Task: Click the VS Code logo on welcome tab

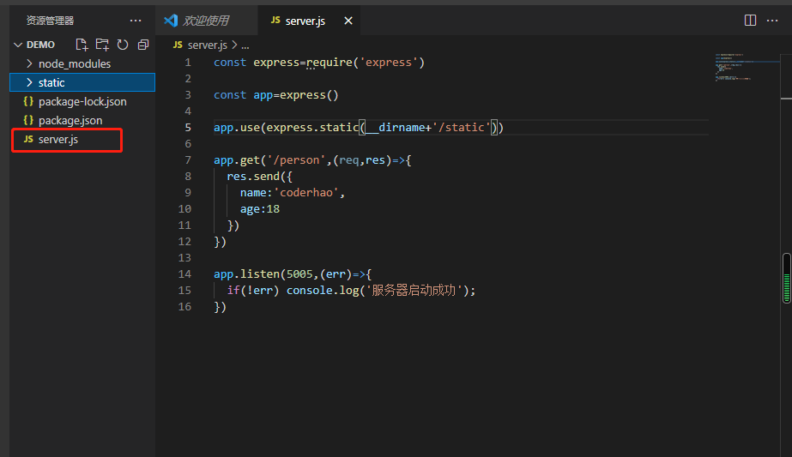Action: 171,21
